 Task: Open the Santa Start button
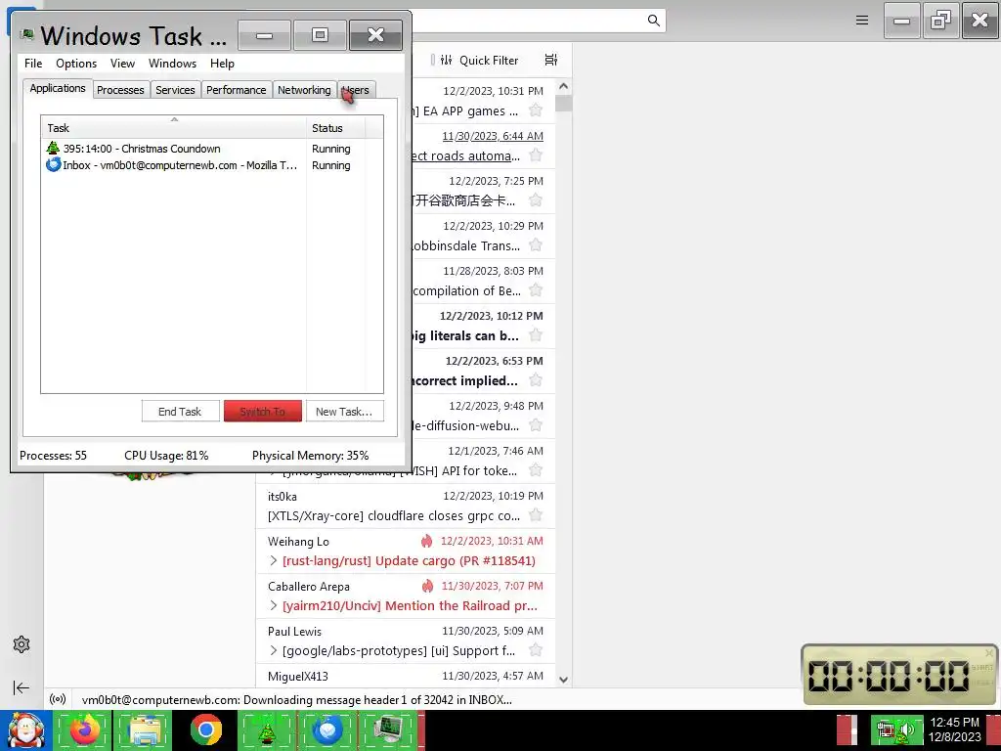point(25,729)
